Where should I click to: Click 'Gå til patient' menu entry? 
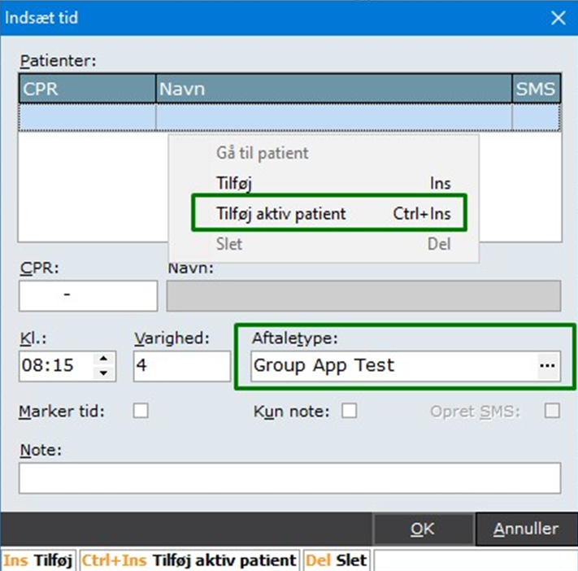point(324,153)
